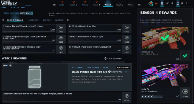The height and width of the screenshot is (104, 194).
Task: Select the Eliminate 75 Human enemies challenge
Action: [100, 39]
